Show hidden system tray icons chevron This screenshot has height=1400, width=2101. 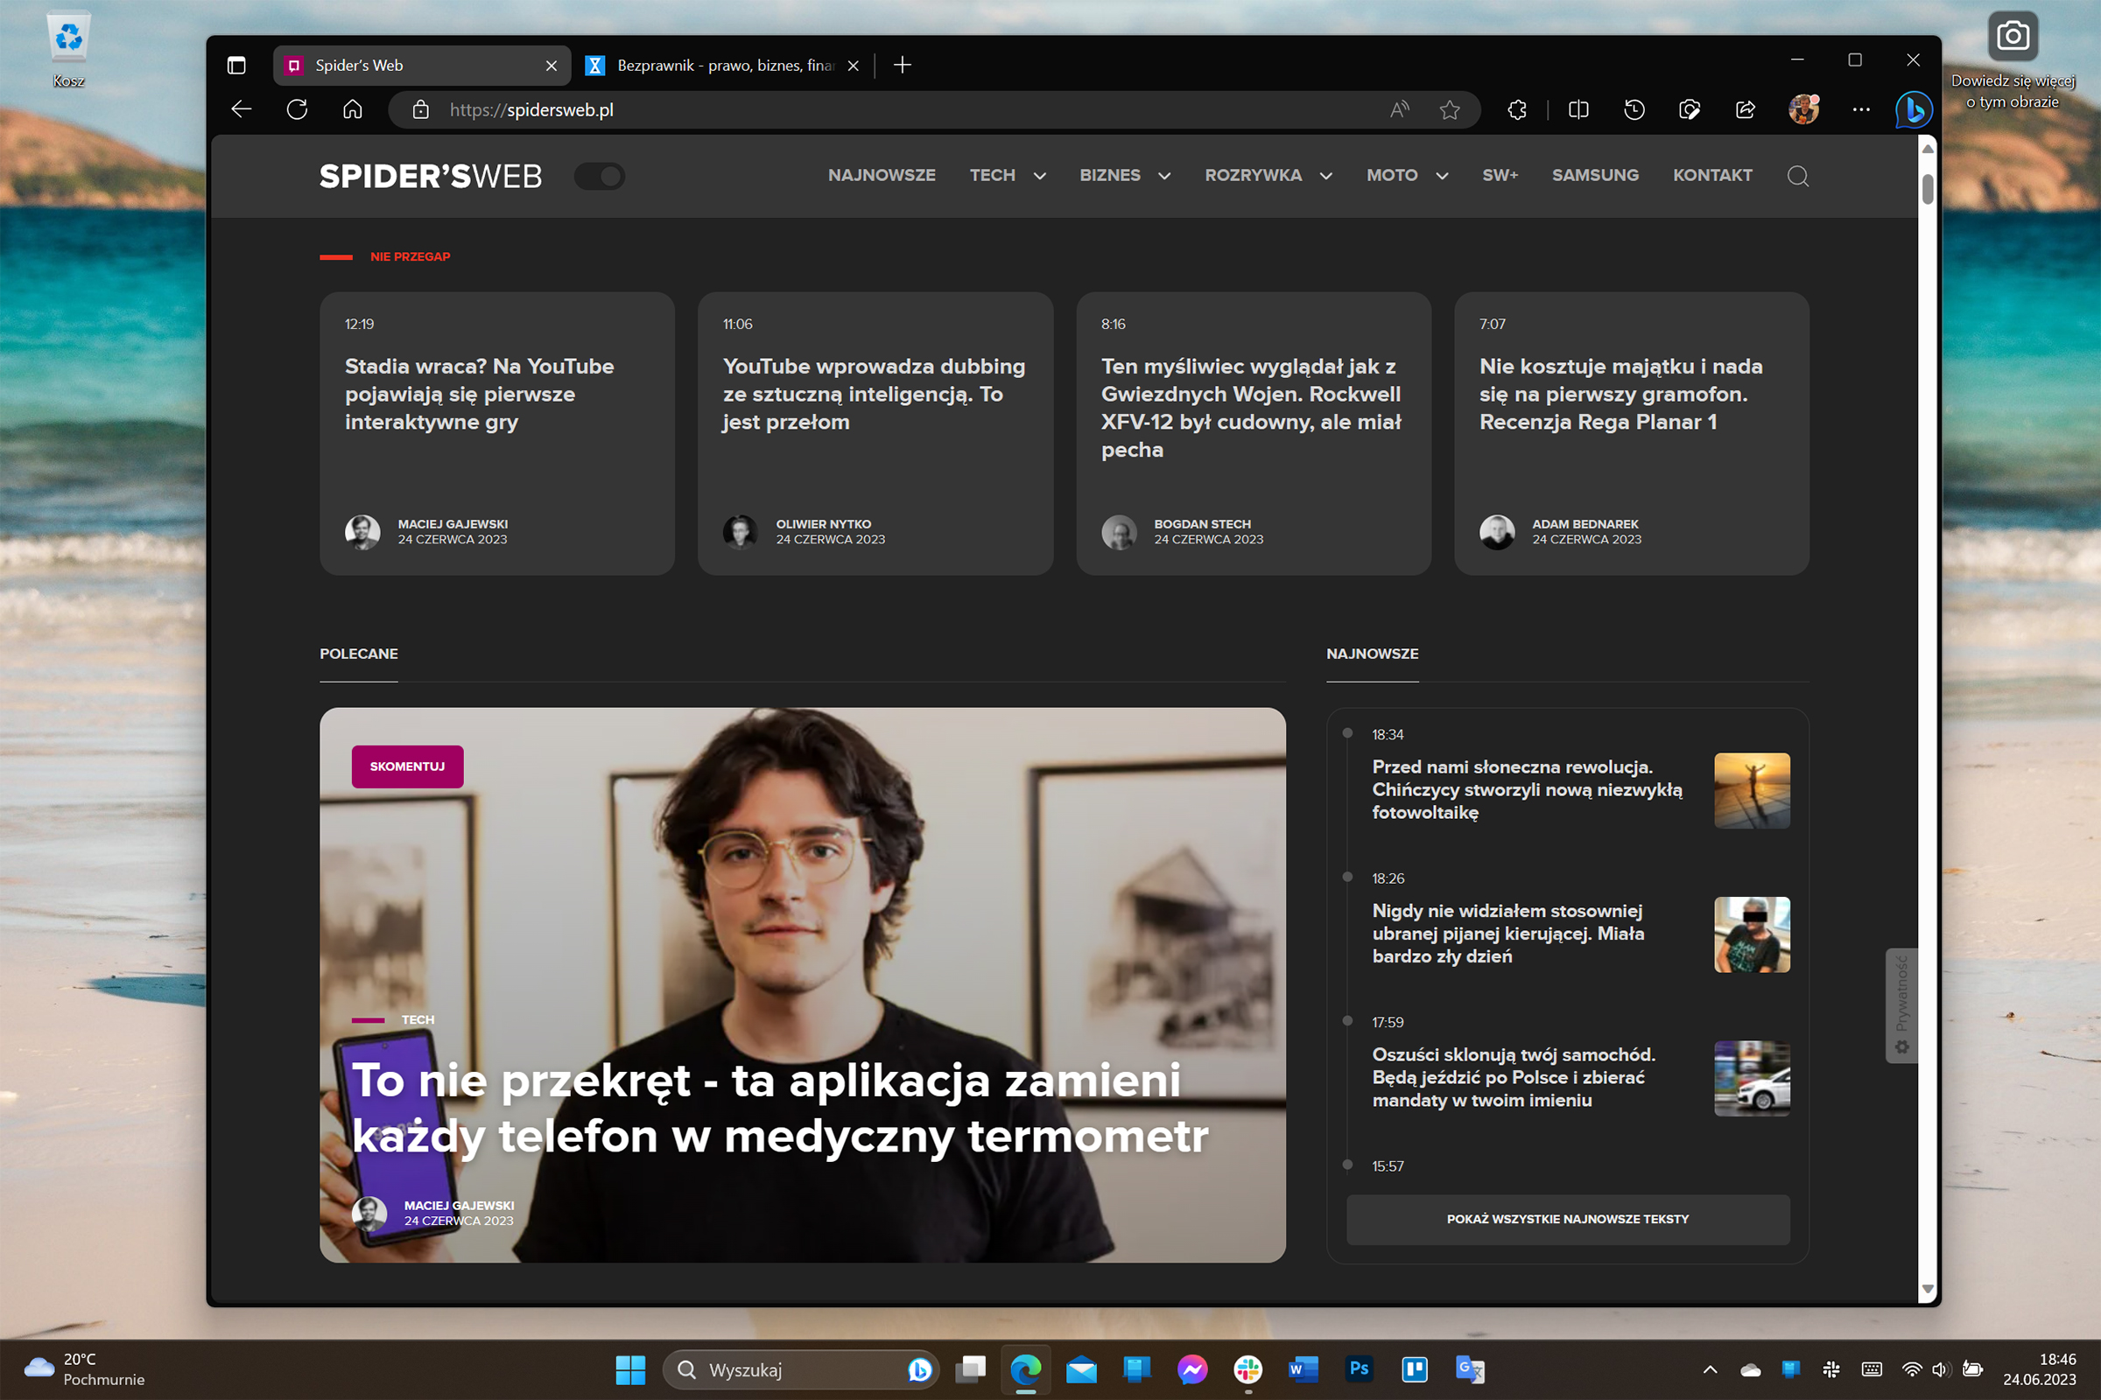click(1710, 1369)
